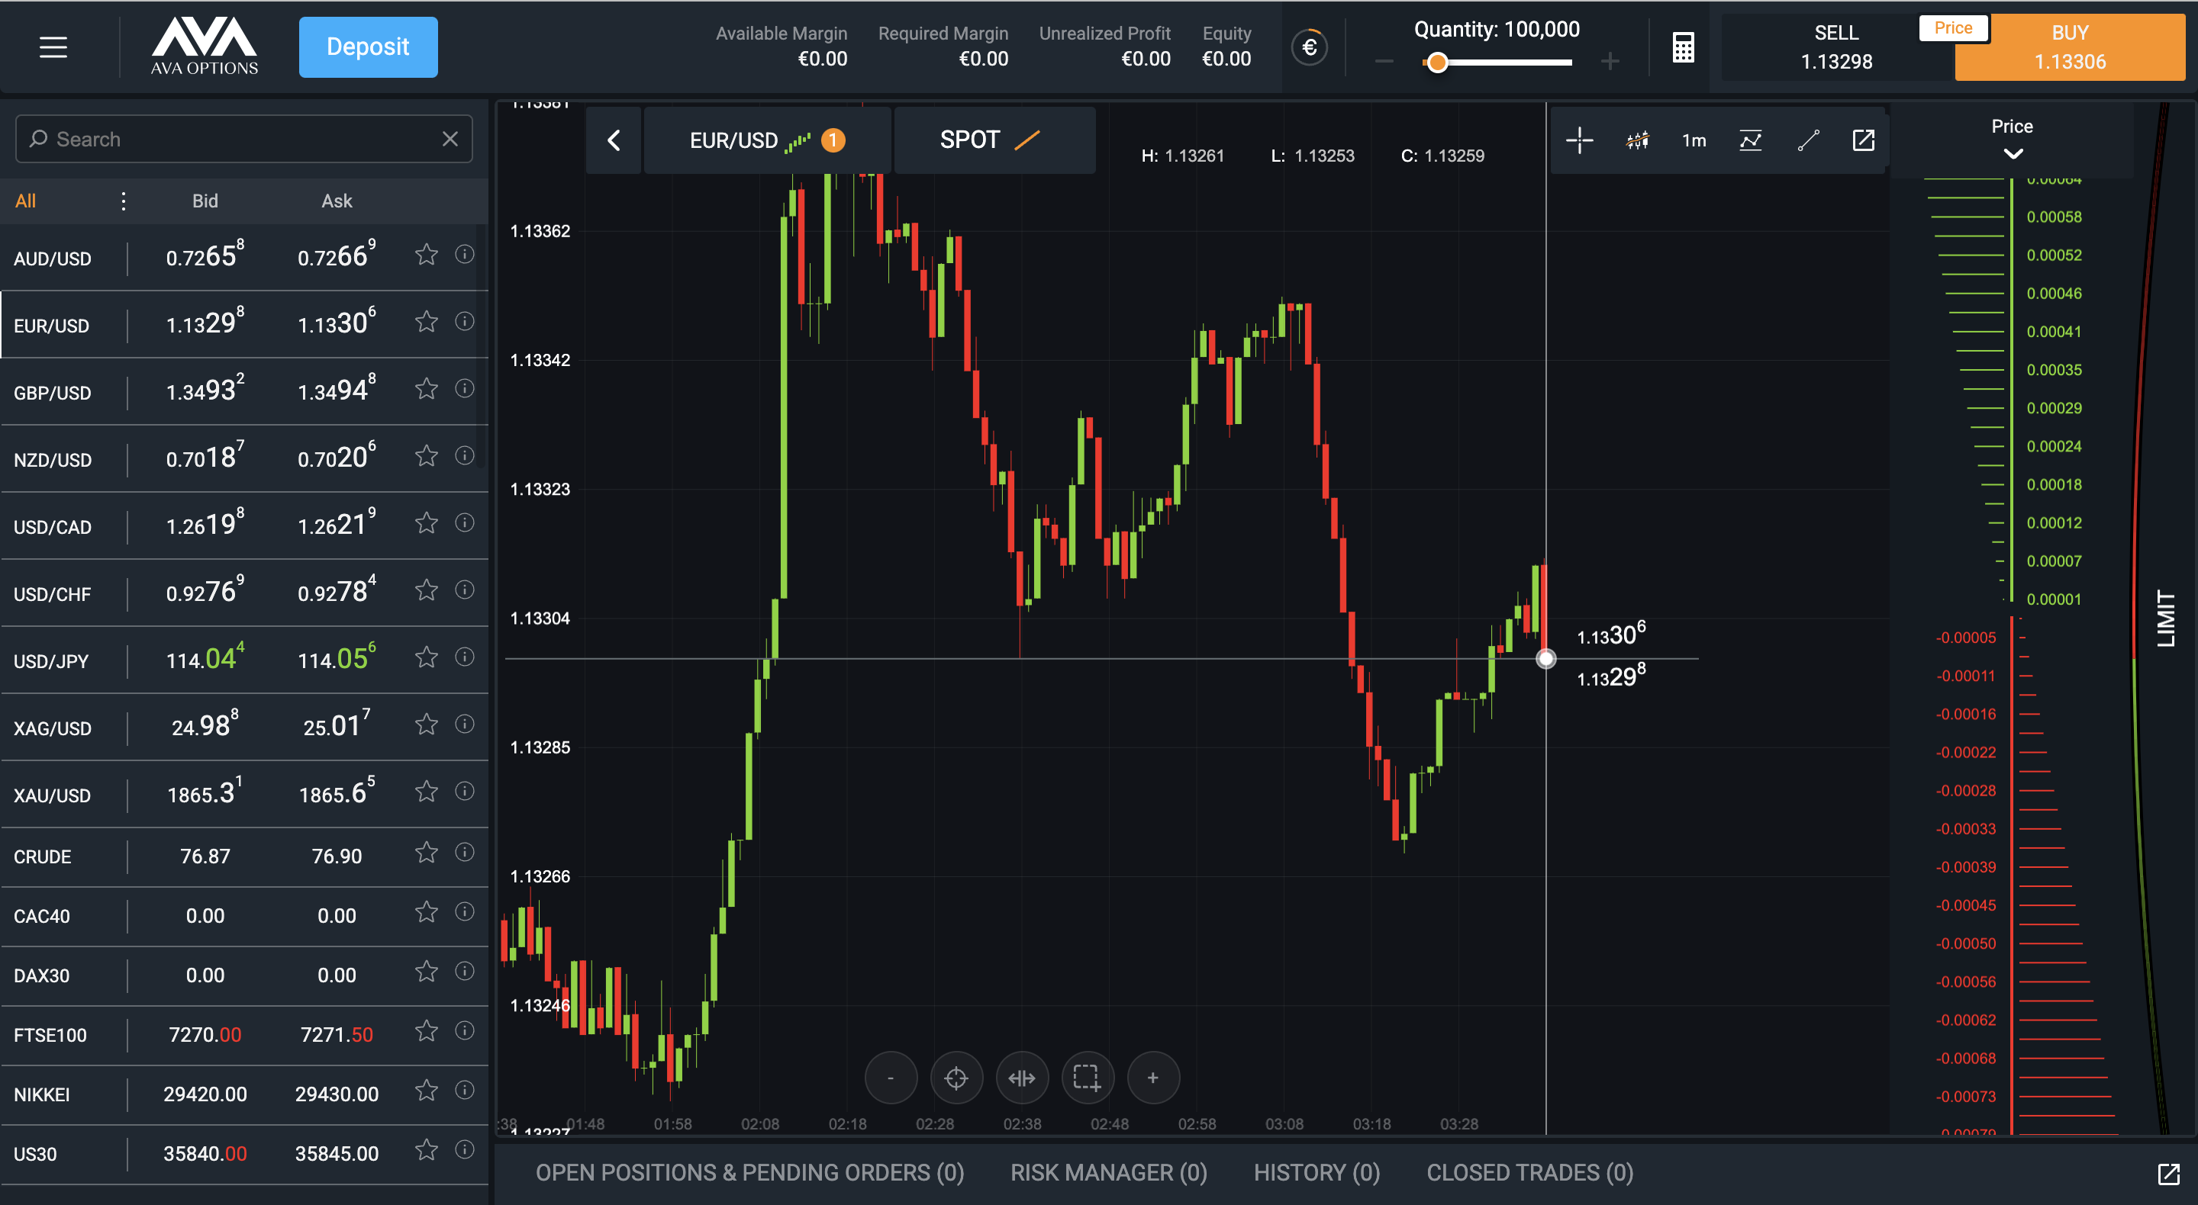This screenshot has width=2198, height=1205.
Task: Open XAU/USD info icon
Action: pyautogui.click(x=464, y=792)
